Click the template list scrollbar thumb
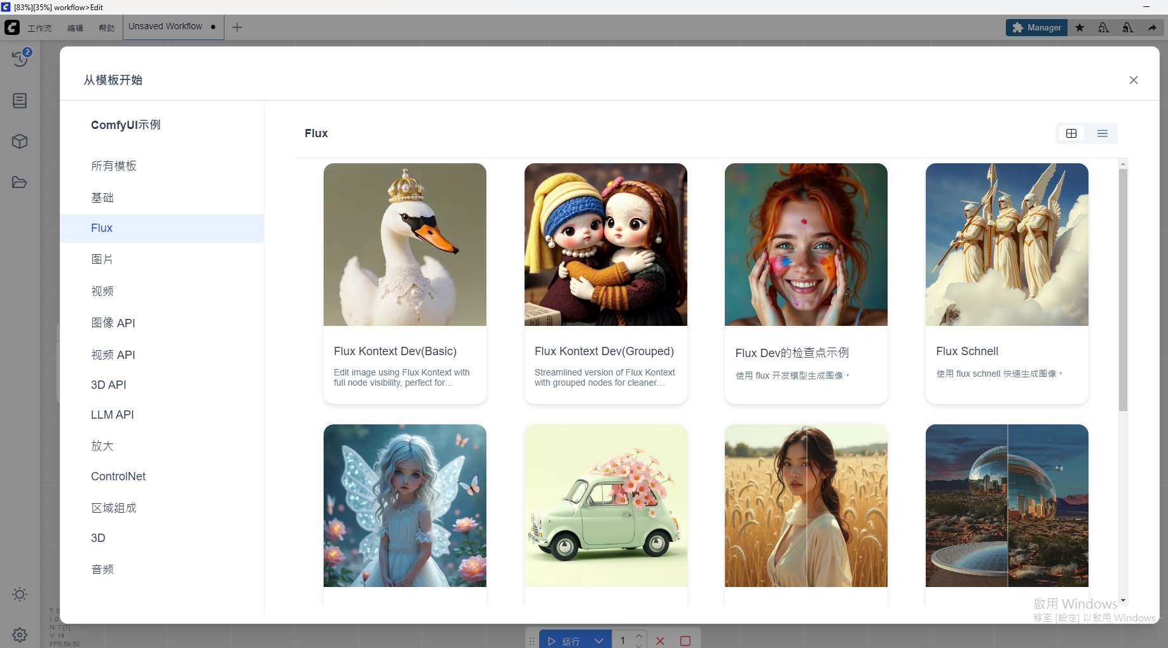Screen dimensions: 1168x648 1123,290
